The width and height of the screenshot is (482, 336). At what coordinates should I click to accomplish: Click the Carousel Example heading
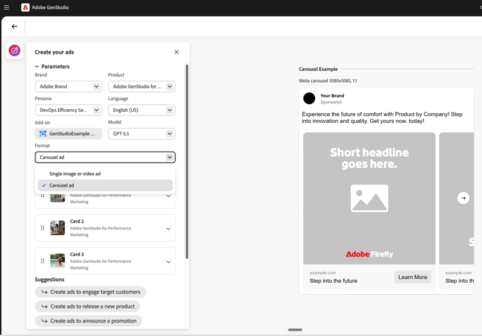pos(318,69)
